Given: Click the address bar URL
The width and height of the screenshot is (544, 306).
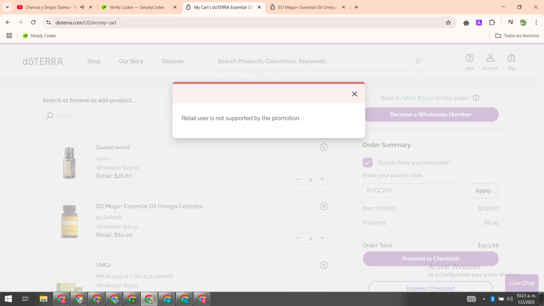Looking at the screenshot, I should [86, 22].
